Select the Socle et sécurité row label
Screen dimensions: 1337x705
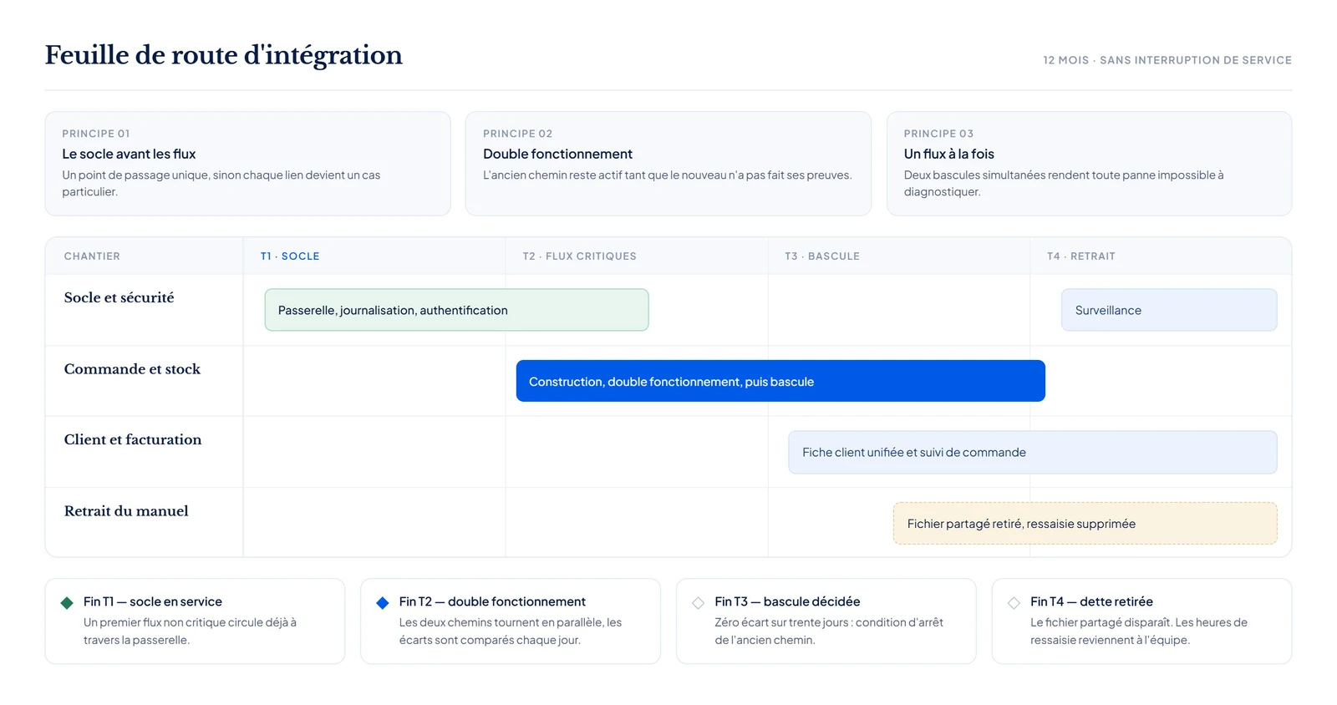coord(119,297)
